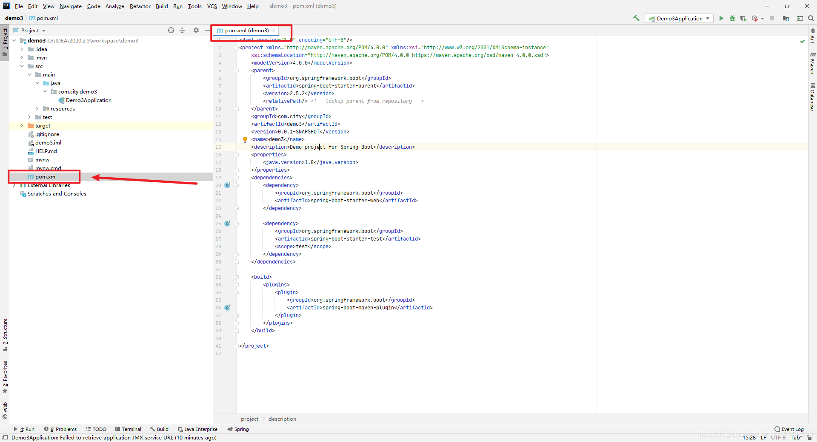Toggle the Favorites tool window button
The height and width of the screenshot is (442, 817).
[5, 377]
